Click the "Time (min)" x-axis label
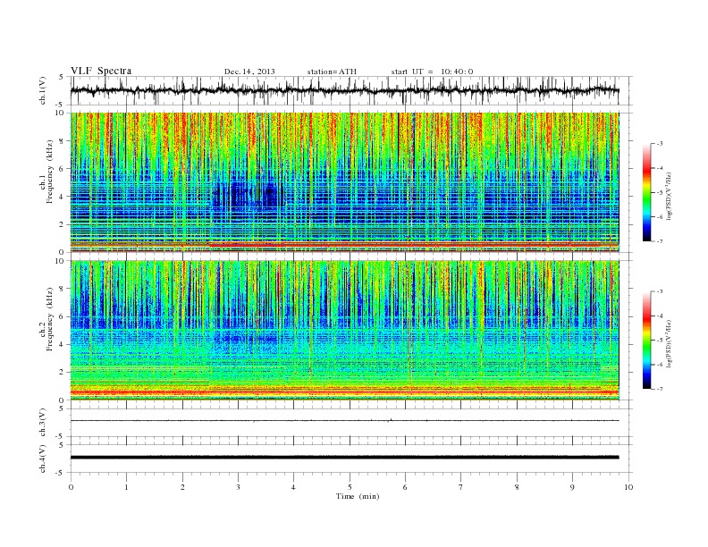The image size is (708, 547). click(358, 496)
